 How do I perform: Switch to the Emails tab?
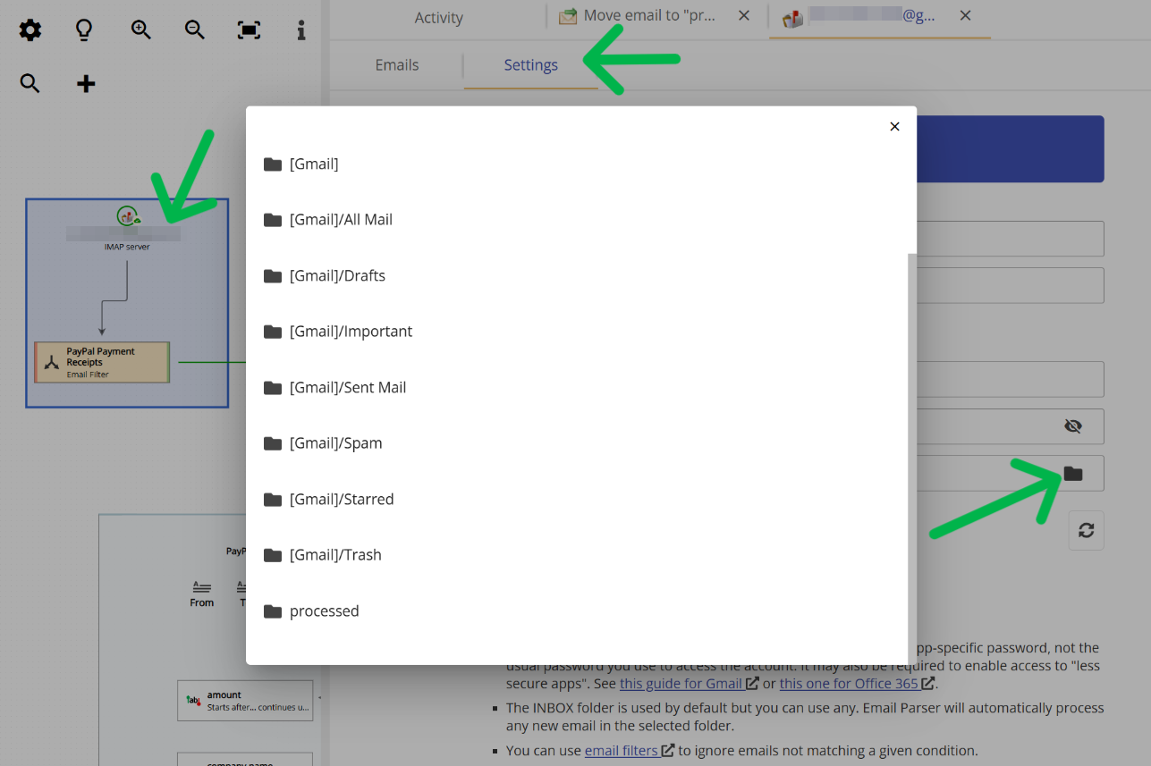(x=396, y=64)
